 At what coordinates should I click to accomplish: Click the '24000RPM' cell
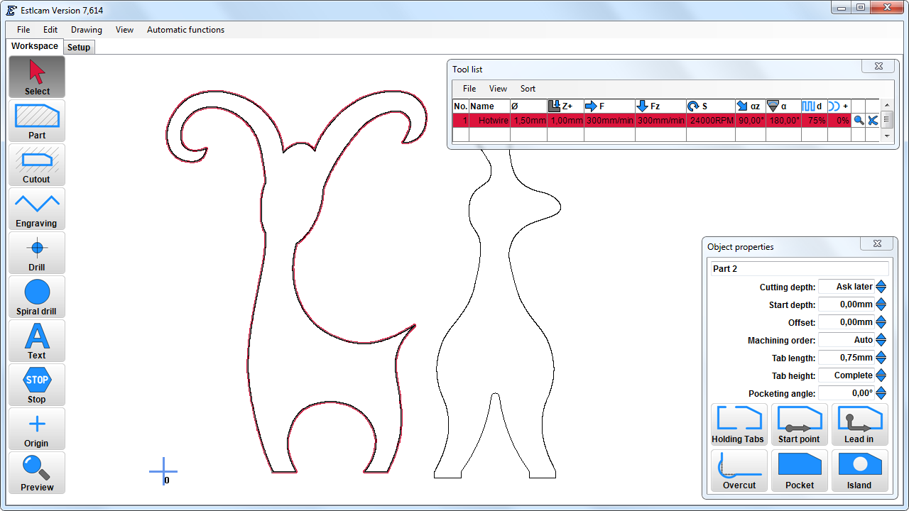[x=711, y=121]
